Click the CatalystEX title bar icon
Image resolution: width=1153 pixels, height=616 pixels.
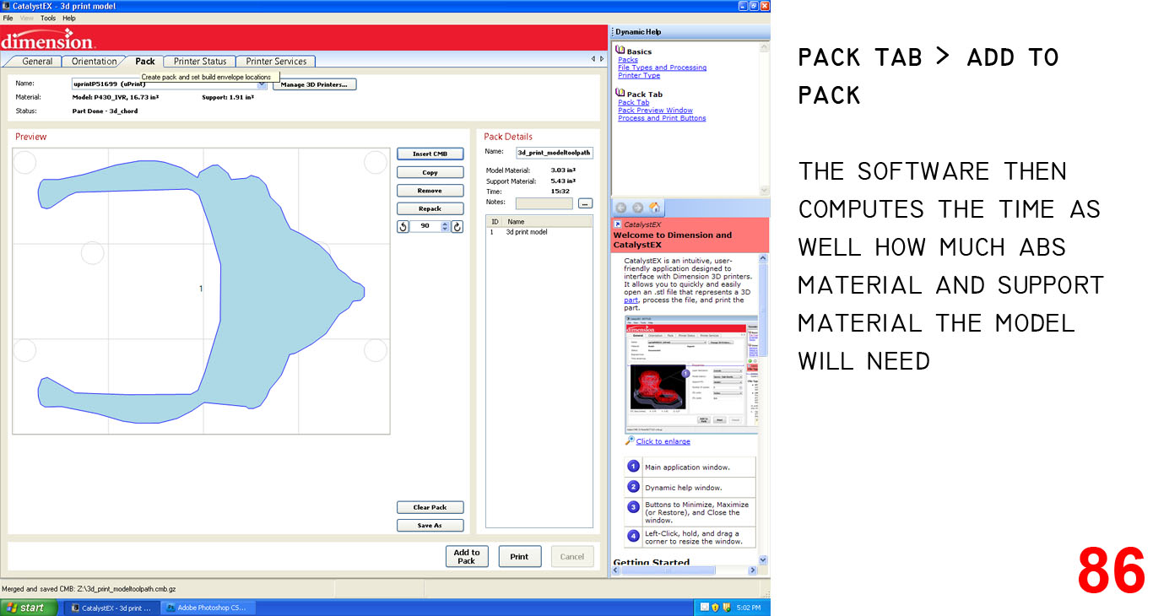coord(6,6)
